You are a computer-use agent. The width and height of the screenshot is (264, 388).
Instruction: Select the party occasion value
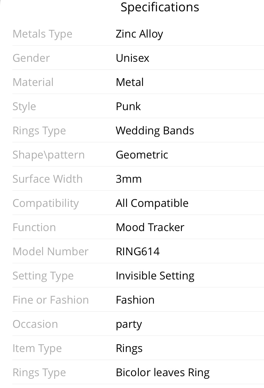129,325
